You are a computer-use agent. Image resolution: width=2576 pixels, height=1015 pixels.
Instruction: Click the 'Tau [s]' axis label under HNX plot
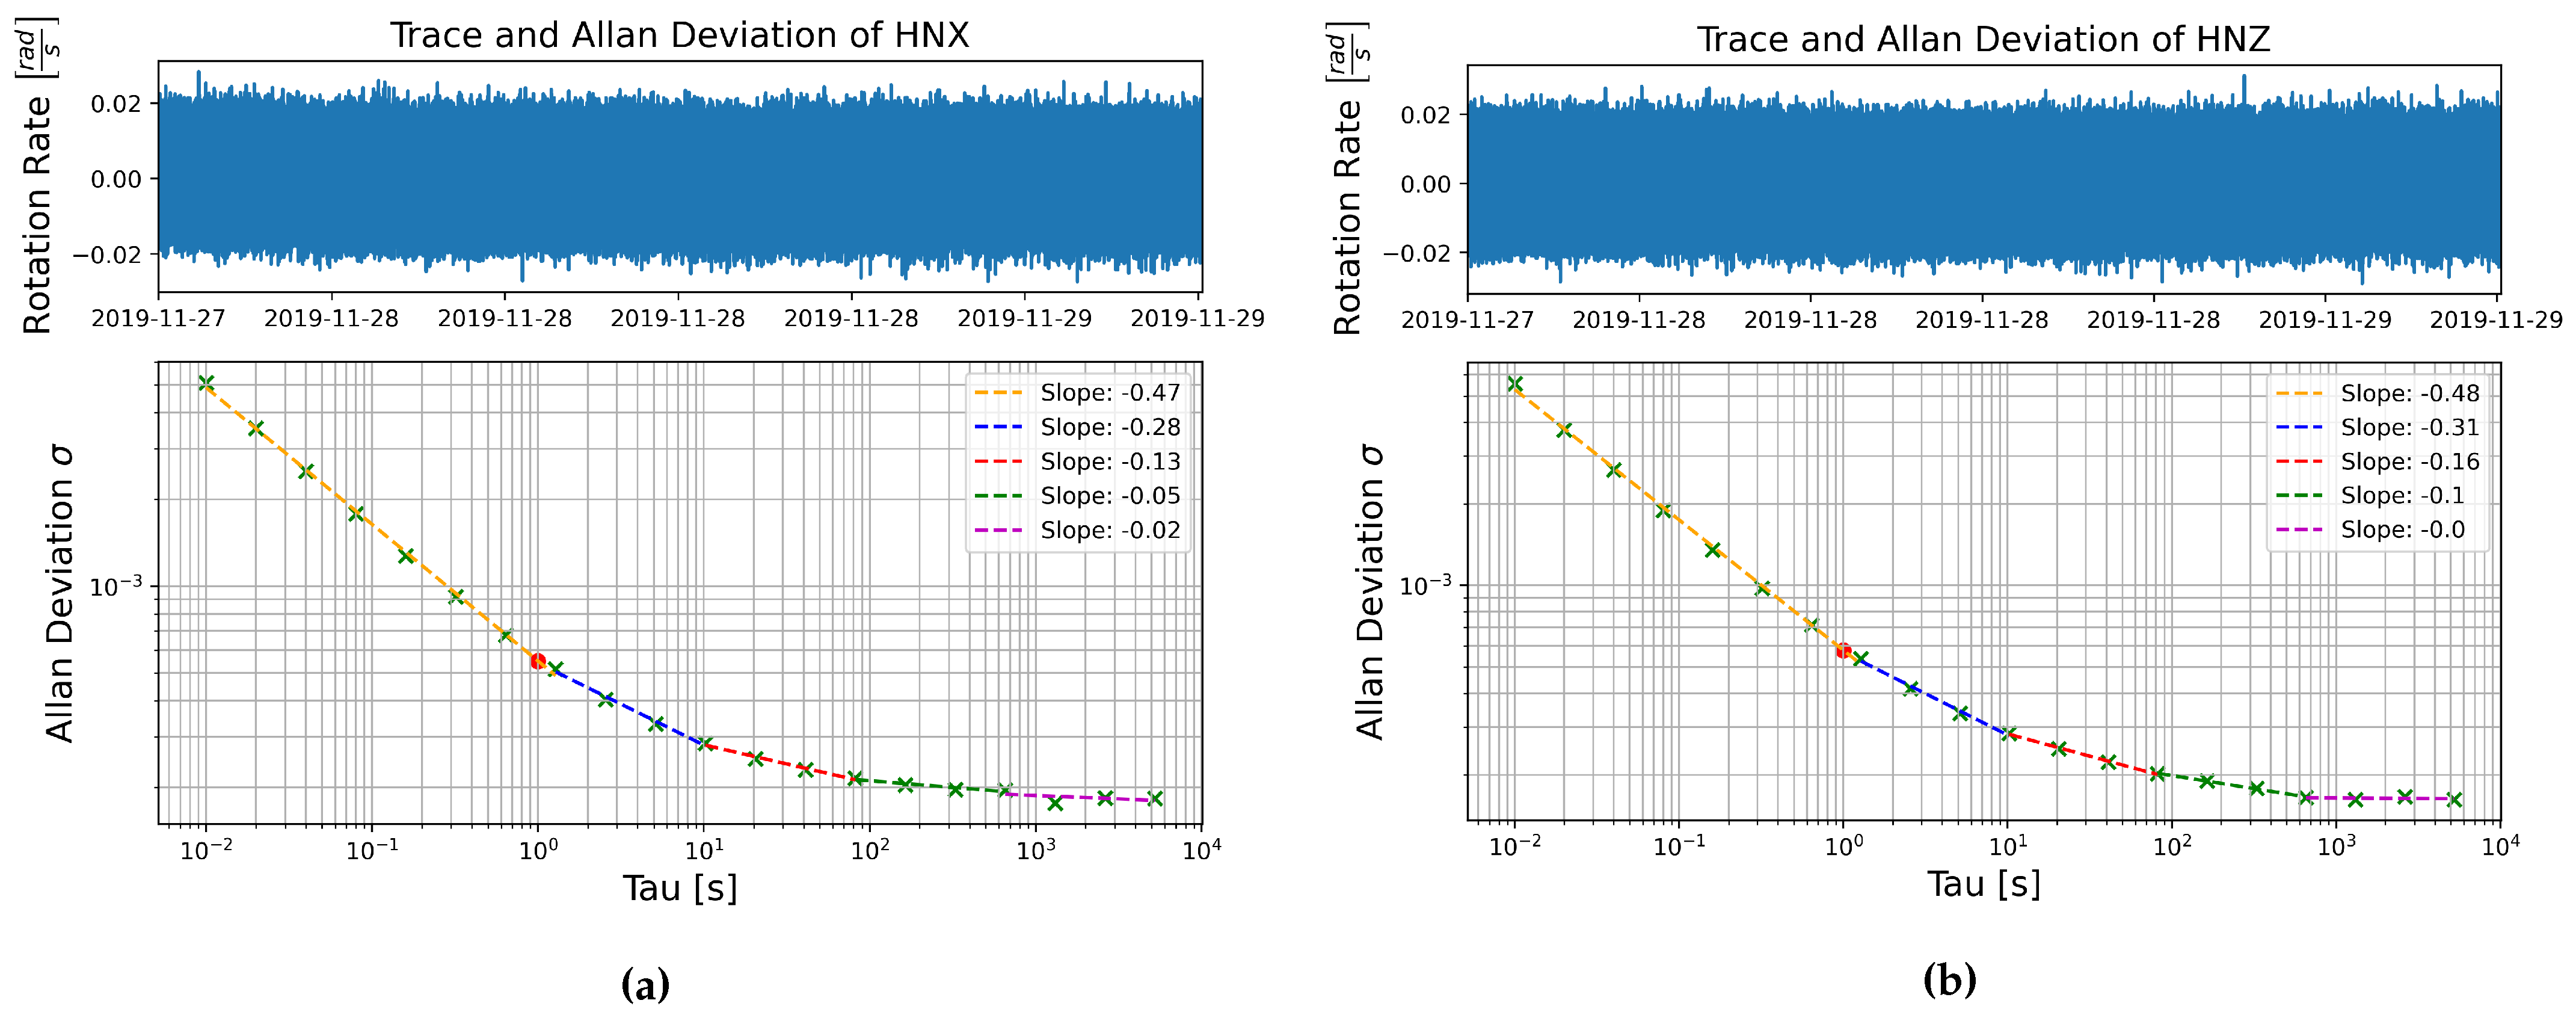(680, 888)
